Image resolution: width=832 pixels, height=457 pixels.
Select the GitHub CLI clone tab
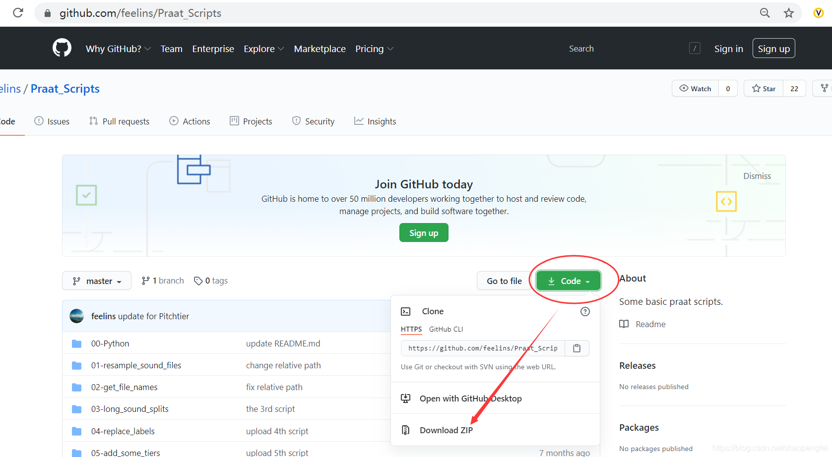[446, 329]
